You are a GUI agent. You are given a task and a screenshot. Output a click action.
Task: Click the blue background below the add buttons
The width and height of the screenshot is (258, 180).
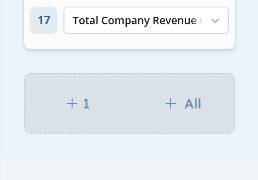point(129,145)
